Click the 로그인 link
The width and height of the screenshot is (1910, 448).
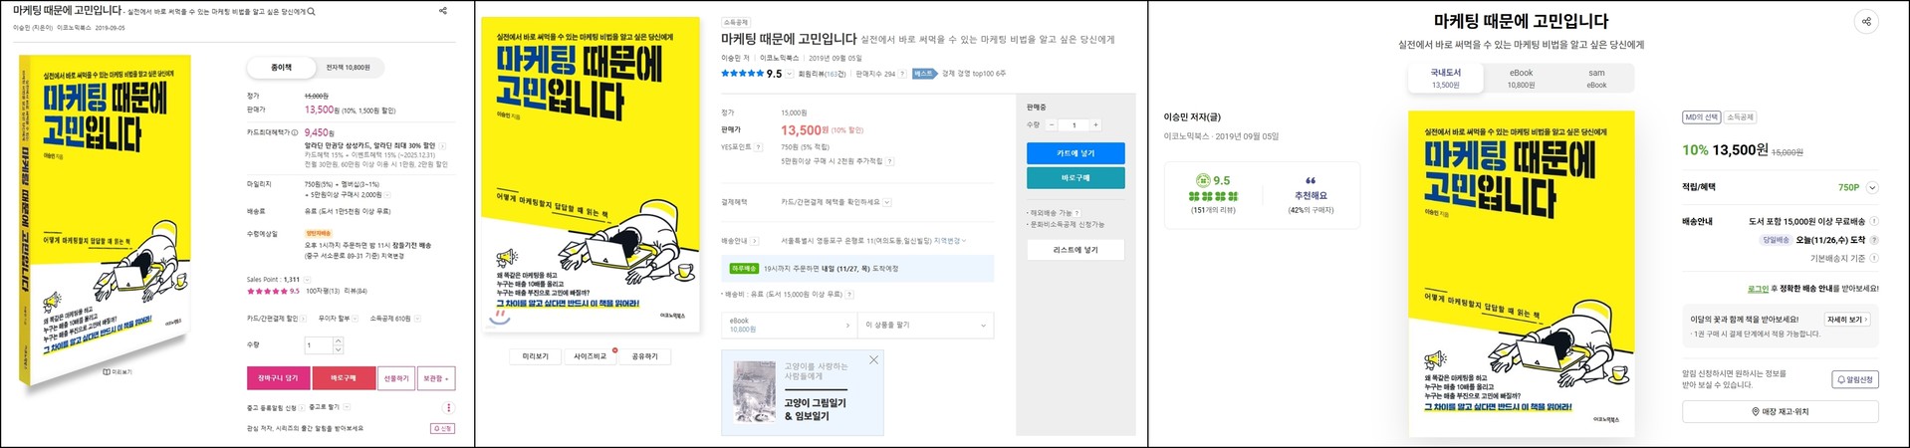(x=1758, y=289)
